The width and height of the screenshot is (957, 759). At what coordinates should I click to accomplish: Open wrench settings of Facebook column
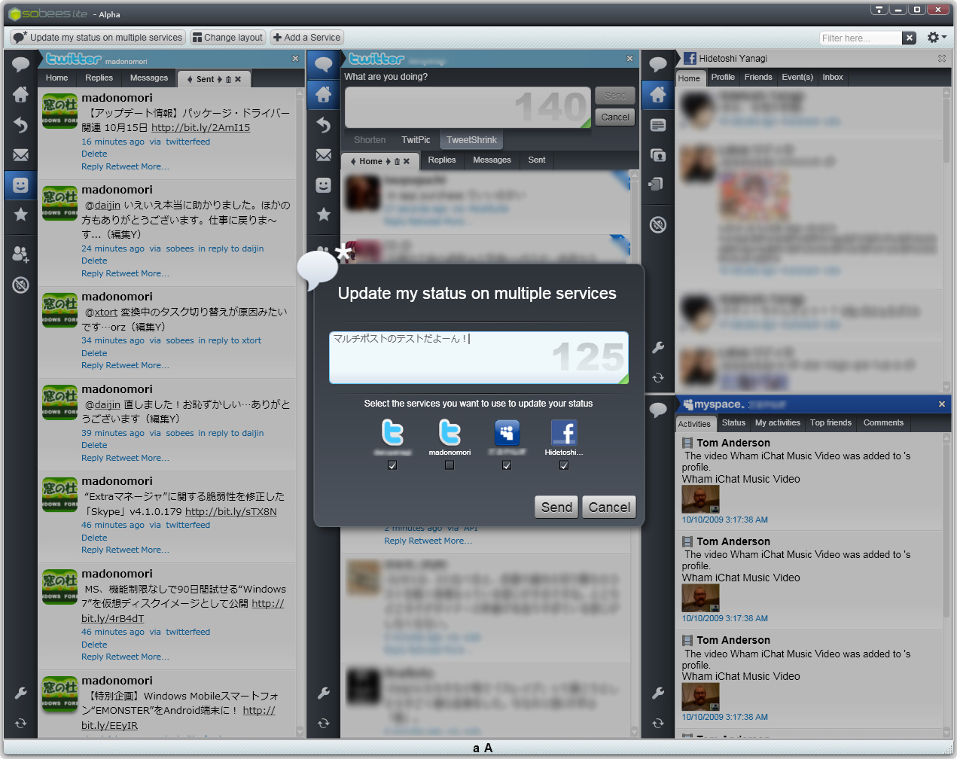[x=657, y=348]
